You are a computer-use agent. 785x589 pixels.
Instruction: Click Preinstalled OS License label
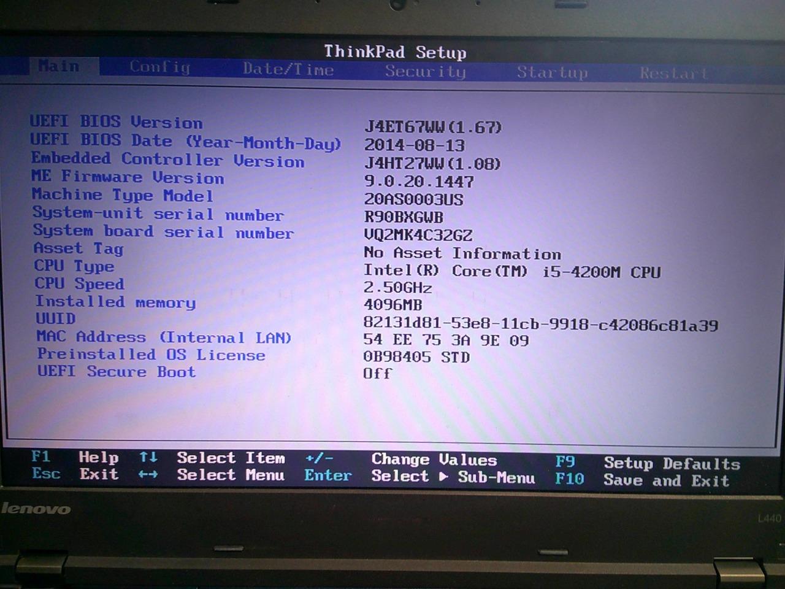(x=151, y=355)
